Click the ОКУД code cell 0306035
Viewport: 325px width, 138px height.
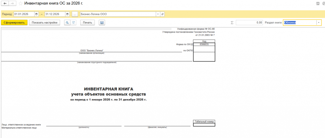click(204, 44)
